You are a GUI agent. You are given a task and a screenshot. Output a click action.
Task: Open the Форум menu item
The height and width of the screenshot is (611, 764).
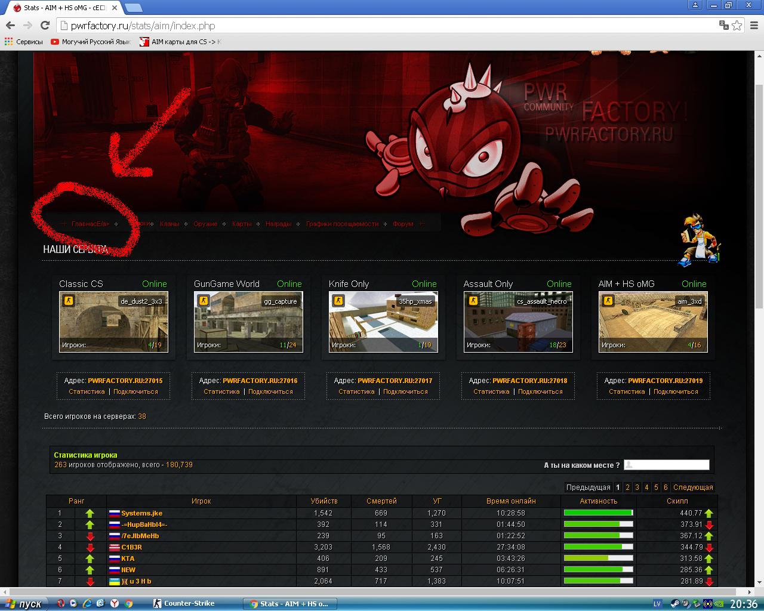(x=403, y=224)
